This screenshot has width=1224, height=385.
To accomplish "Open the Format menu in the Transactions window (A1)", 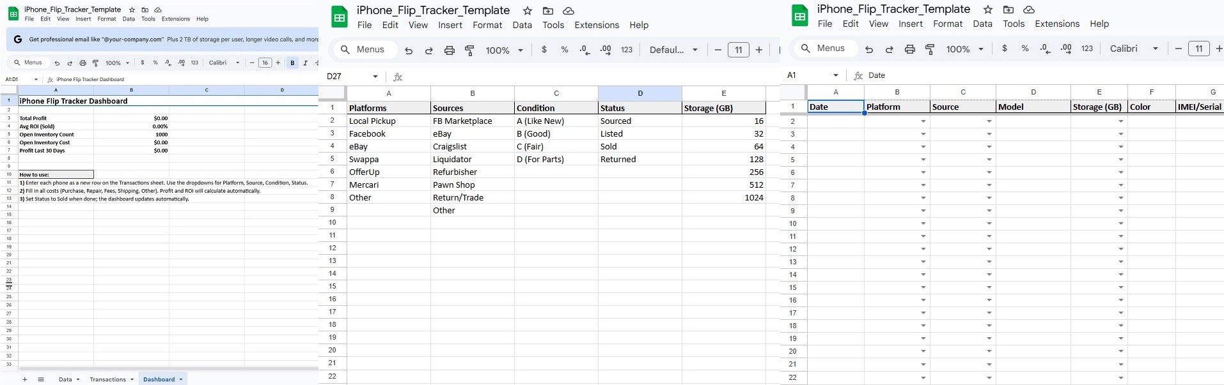I will (948, 24).
